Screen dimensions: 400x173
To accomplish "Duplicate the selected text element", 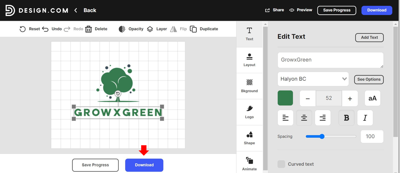I will 204,29.
